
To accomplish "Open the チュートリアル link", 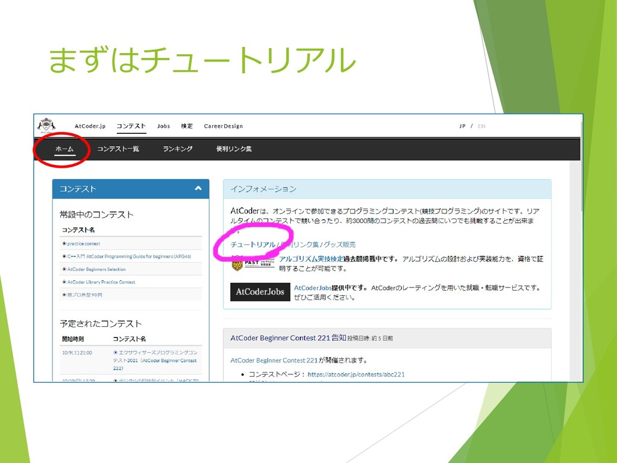I will click(x=252, y=245).
